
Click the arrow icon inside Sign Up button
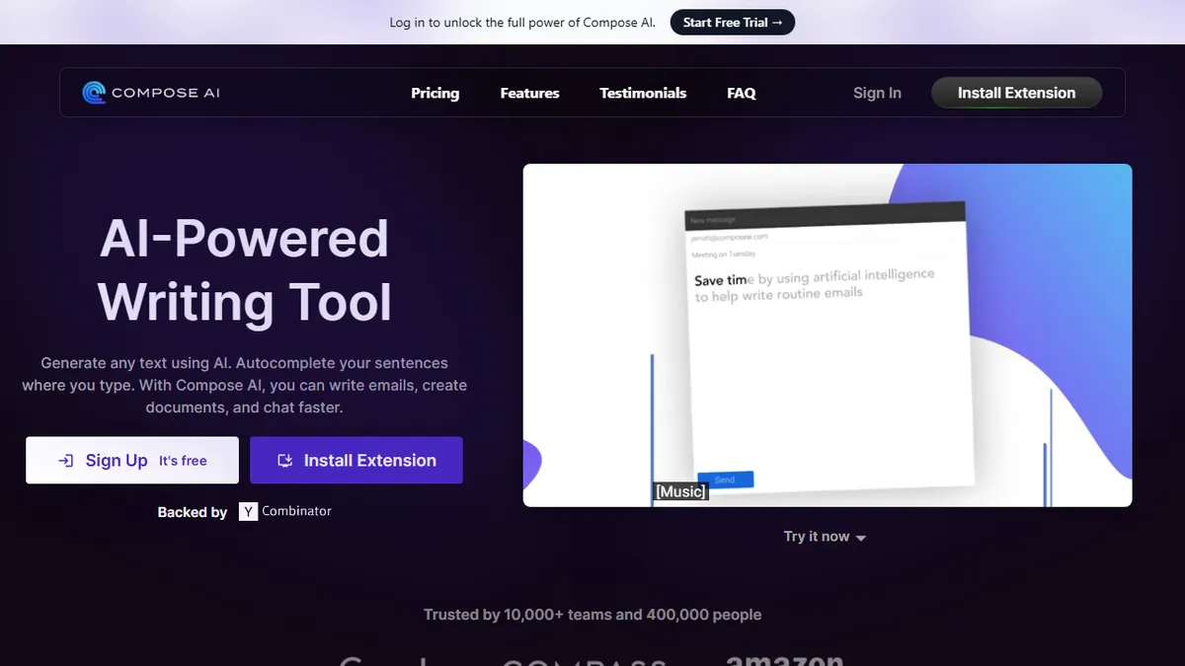point(66,461)
